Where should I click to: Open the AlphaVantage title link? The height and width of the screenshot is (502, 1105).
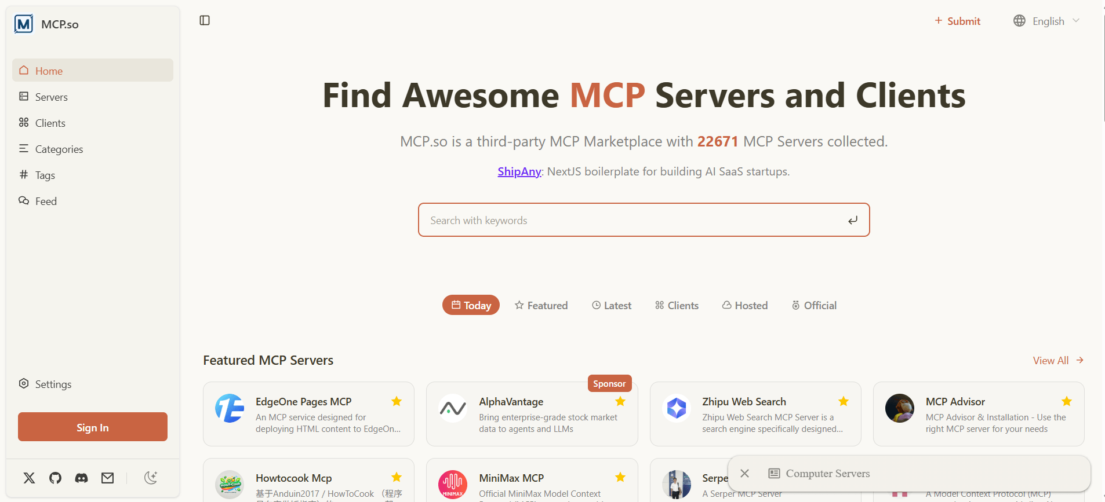511,401
